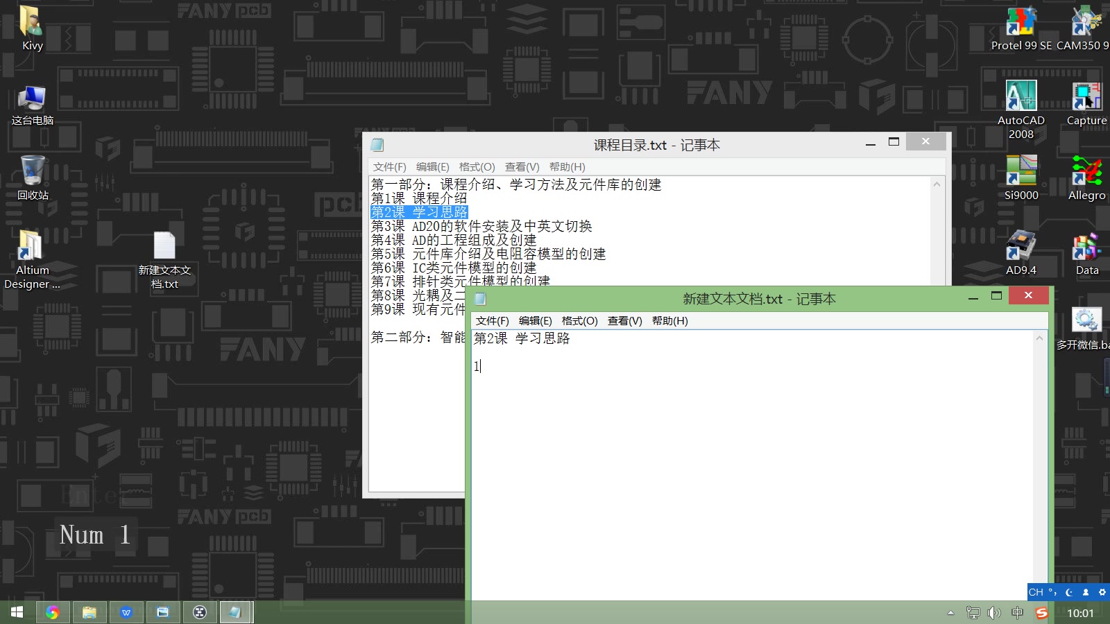Screen dimensions: 1110x624
Task: Close the 课程目录.txt Notepad window
Action: 925,141
